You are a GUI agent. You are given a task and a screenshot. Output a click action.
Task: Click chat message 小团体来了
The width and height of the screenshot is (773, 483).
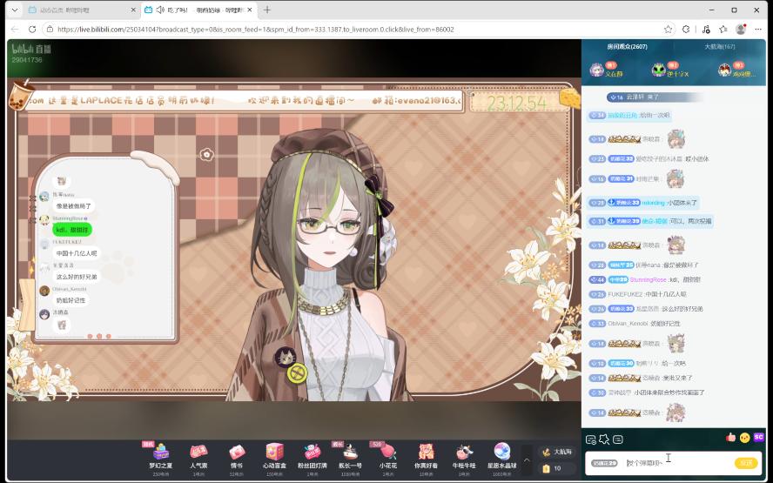(x=682, y=203)
